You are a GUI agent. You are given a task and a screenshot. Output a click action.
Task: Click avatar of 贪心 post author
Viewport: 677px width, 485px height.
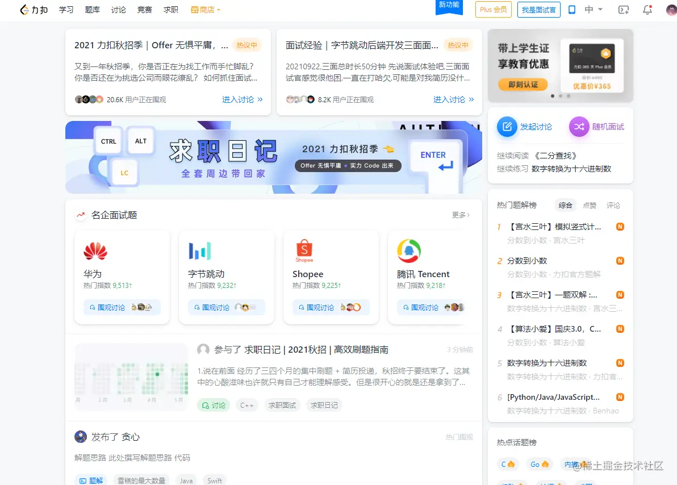(x=80, y=437)
